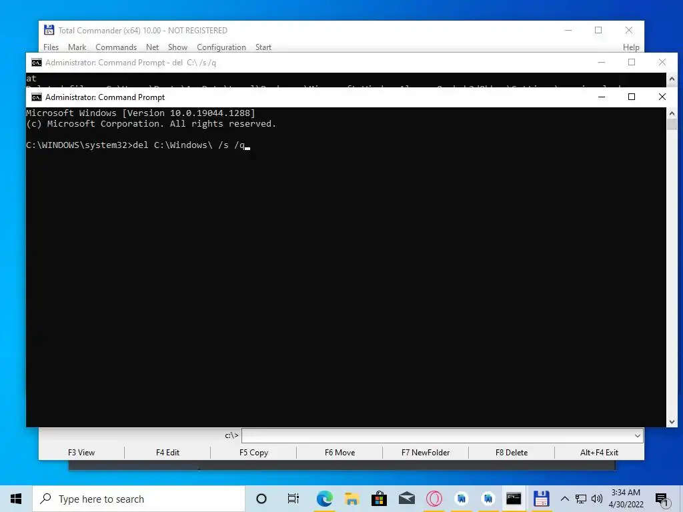Open the notification center icon
Image resolution: width=683 pixels, height=512 pixels.
pos(662,499)
